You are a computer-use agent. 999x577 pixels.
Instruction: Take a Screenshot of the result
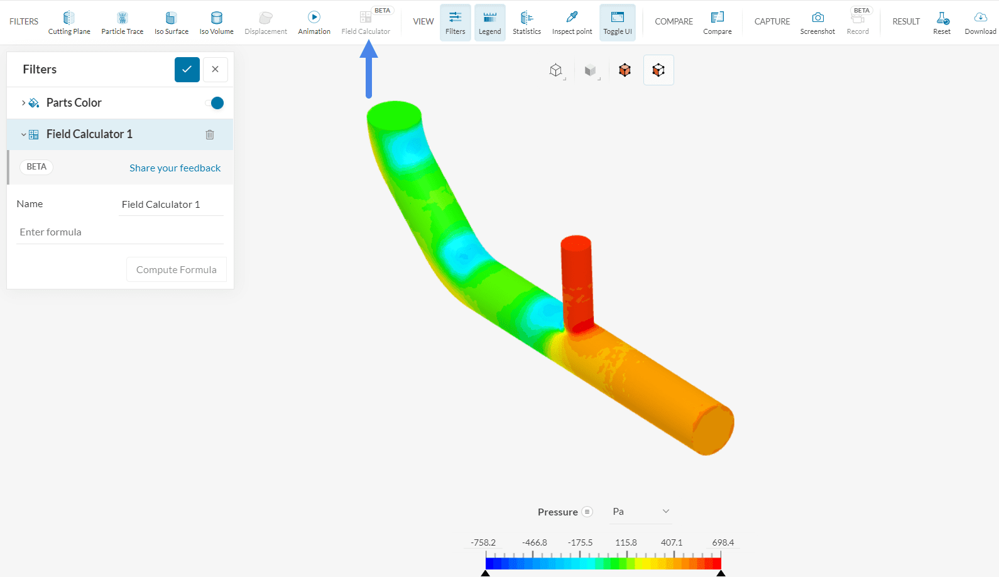817,23
